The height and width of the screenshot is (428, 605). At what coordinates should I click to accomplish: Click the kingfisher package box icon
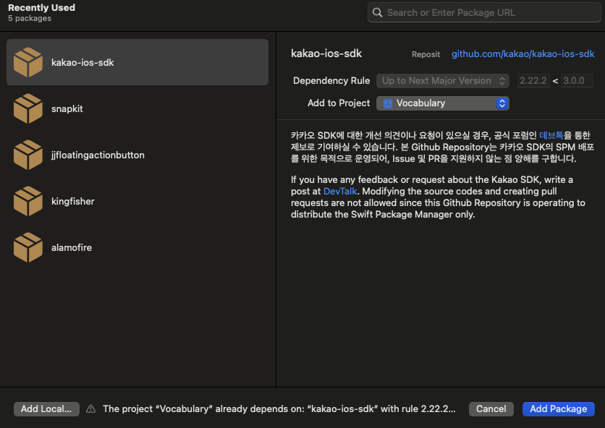coord(28,201)
